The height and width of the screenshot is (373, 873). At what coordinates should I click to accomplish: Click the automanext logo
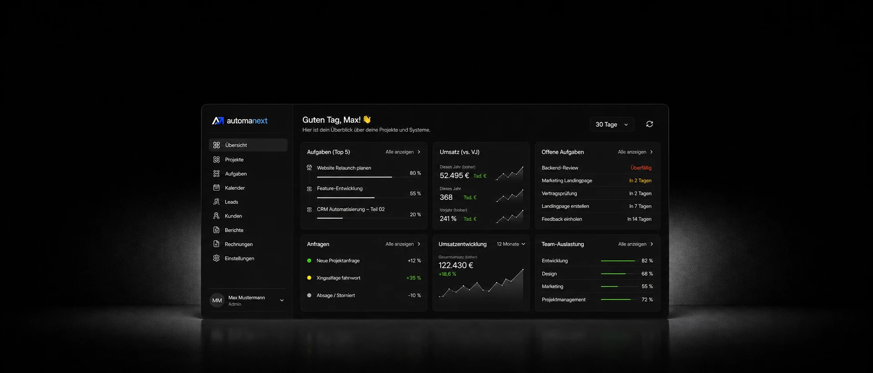[240, 121]
